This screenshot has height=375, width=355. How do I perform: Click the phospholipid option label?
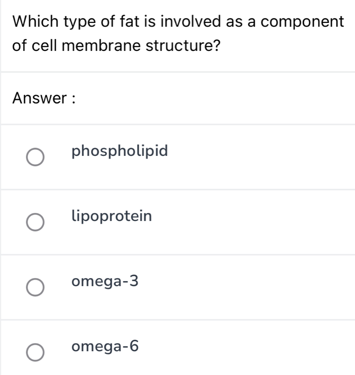[x=120, y=151]
